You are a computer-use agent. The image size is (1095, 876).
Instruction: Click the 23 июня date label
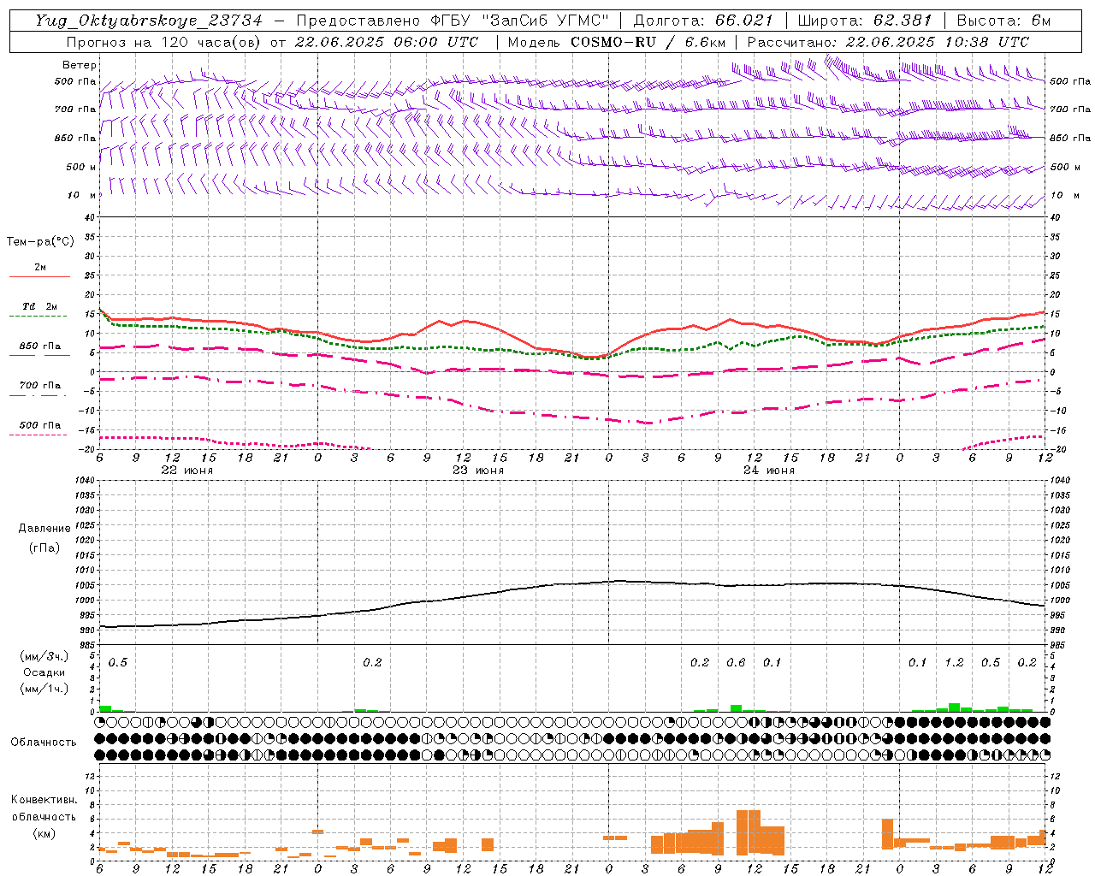point(478,471)
